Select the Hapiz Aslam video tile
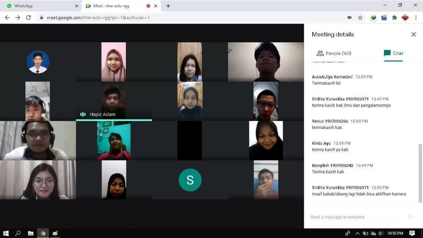Screen dimensions: 423x238 (114, 102)
